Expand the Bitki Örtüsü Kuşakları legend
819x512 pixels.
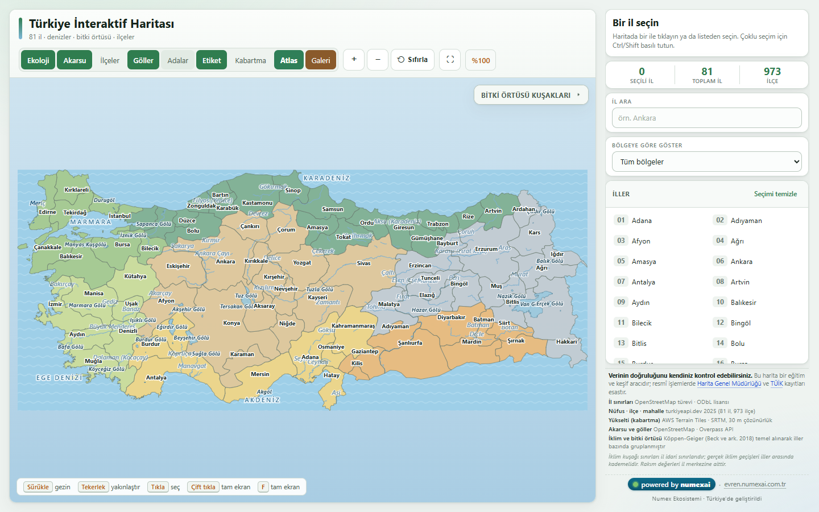tap(531, 95)
